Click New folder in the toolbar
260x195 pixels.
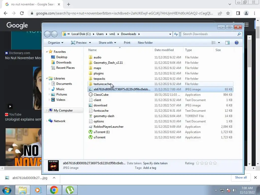tap(145, 43)
